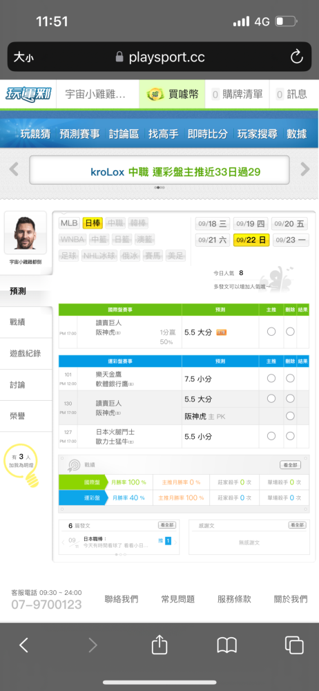Viewport: 319px width, 691px height.
Task: Tap the orange badge beside 5.5 大分
Action: [221, 332]
